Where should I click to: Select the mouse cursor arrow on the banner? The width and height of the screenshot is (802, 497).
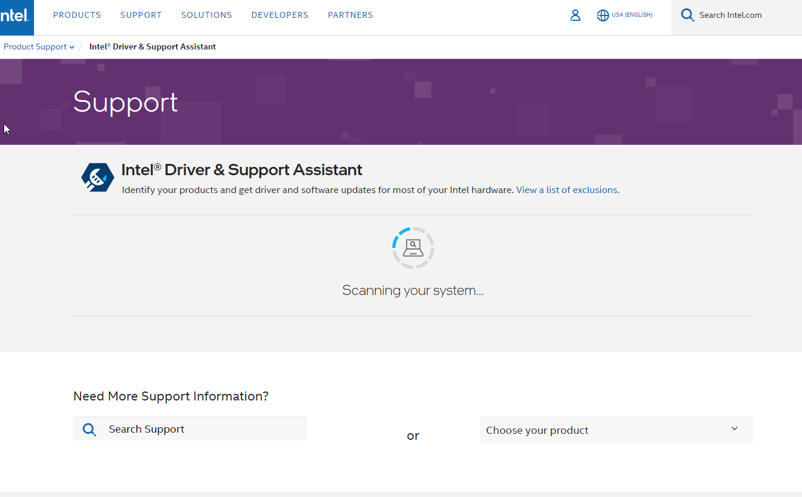click(x=6, y=128)
